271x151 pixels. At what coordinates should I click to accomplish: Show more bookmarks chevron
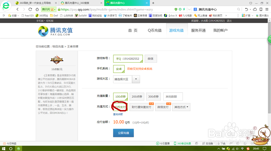[226, 16]
